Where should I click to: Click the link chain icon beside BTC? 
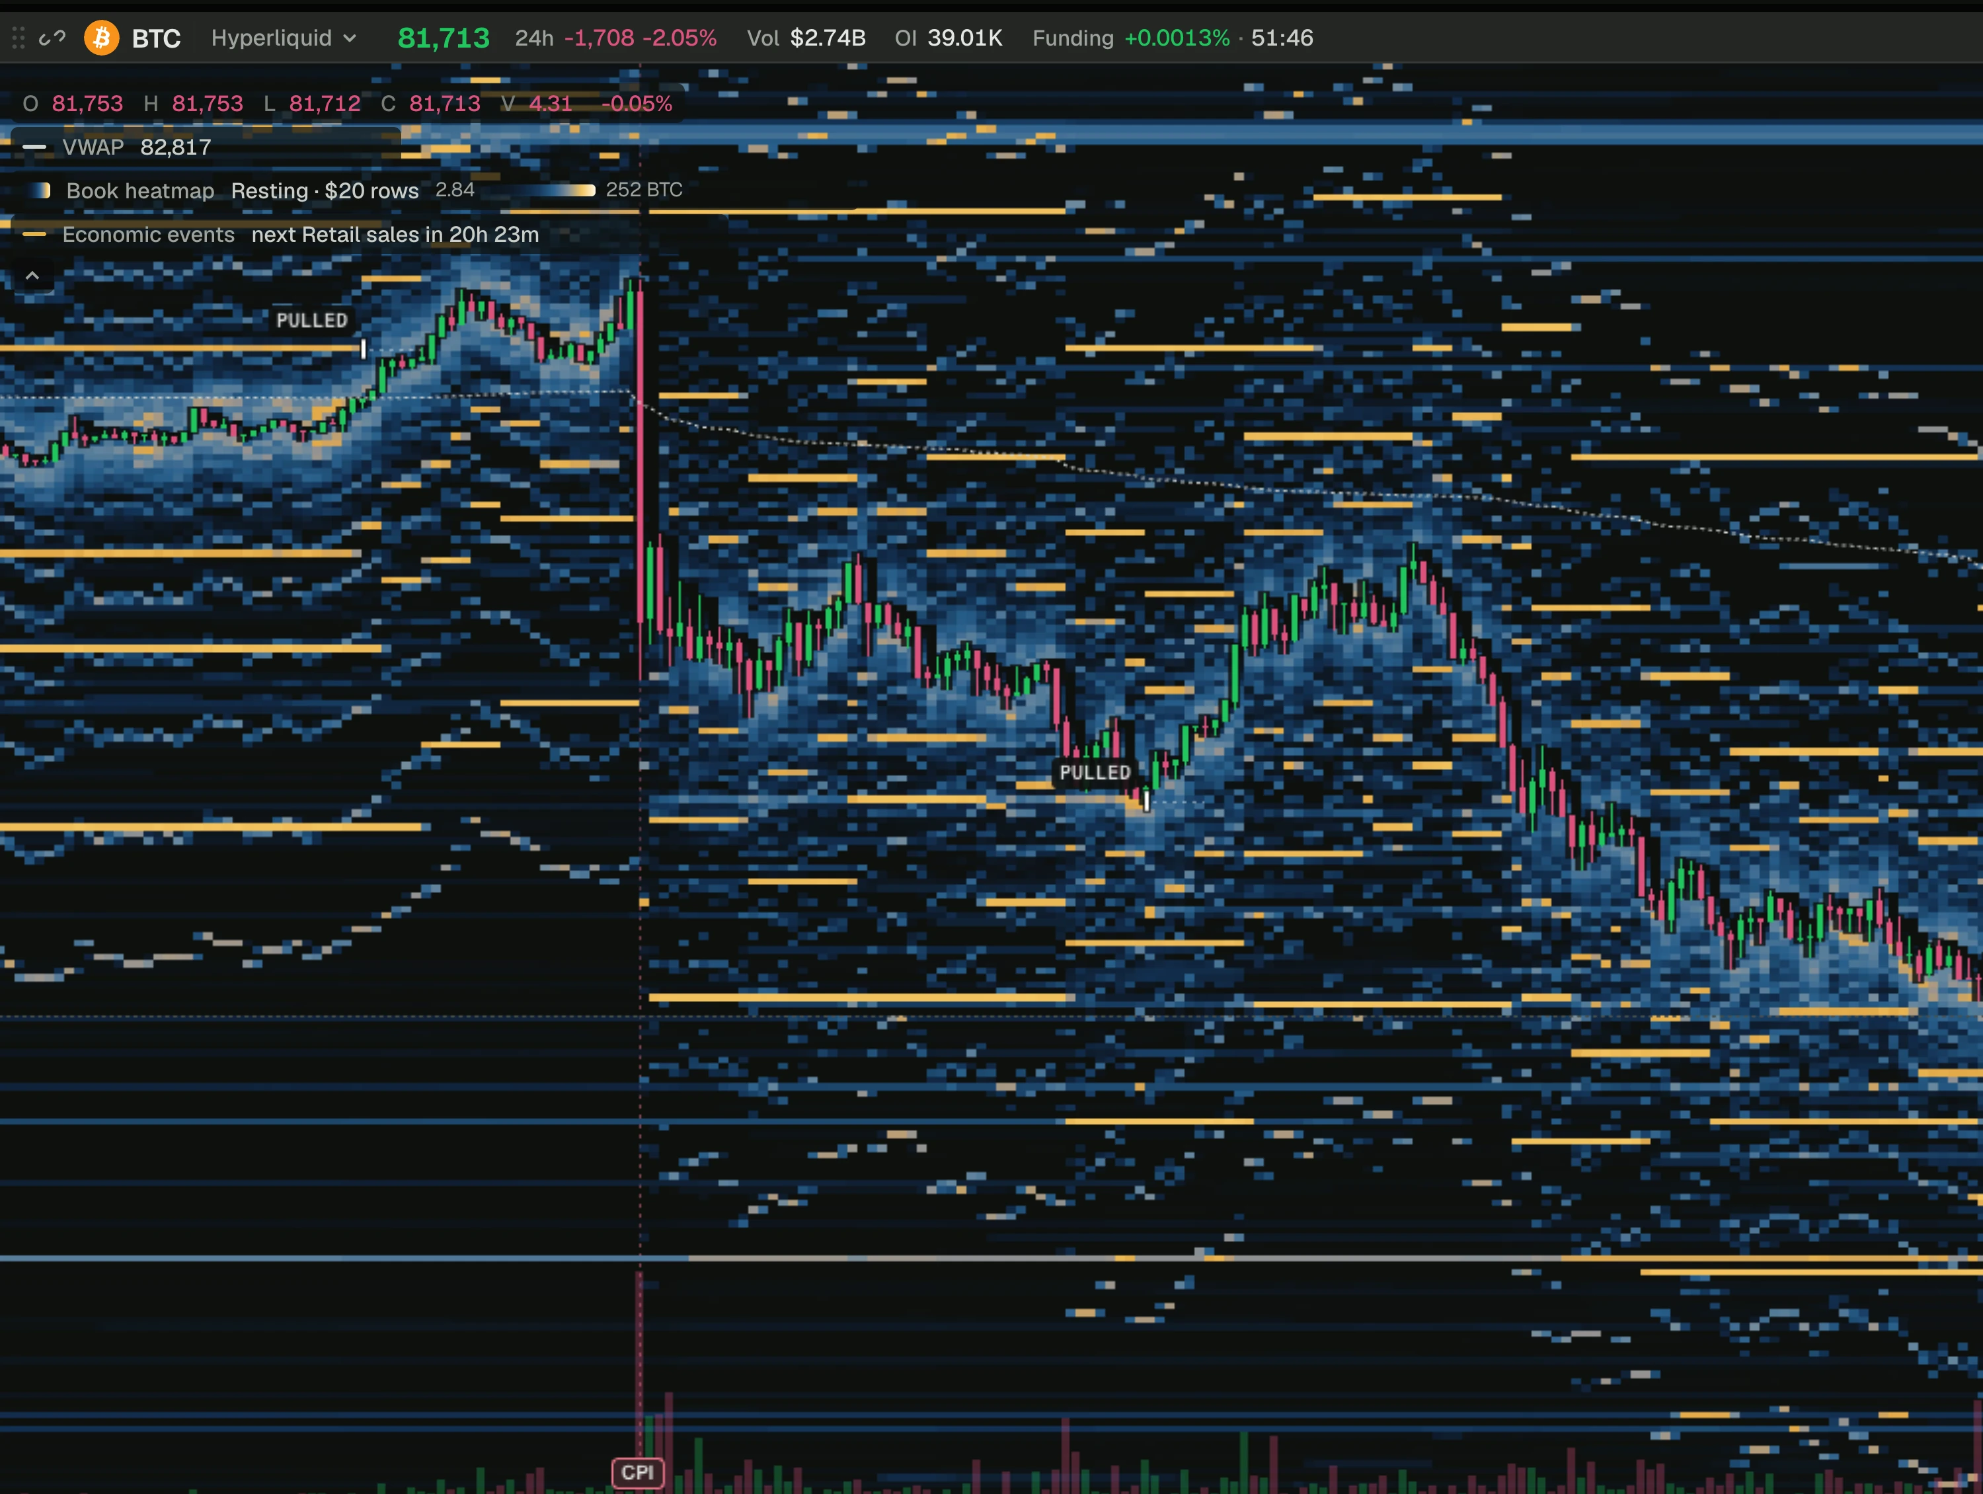click(x=52, y=38)
